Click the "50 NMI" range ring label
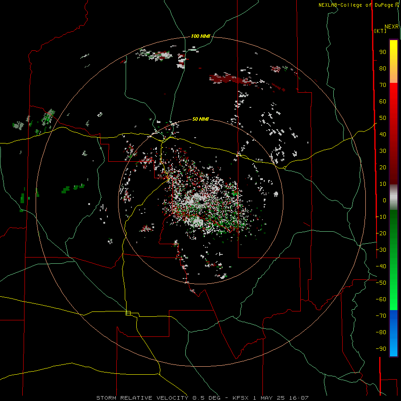Screen dimensions: 401x401 [x=200, y=119]
